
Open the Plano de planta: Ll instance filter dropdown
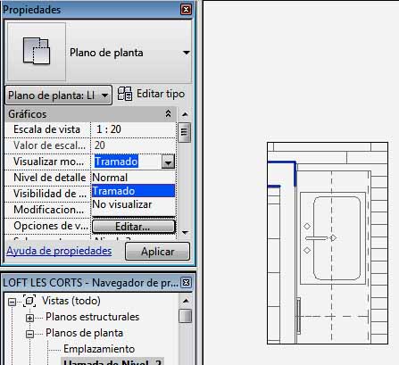click(x=59, y=95)
